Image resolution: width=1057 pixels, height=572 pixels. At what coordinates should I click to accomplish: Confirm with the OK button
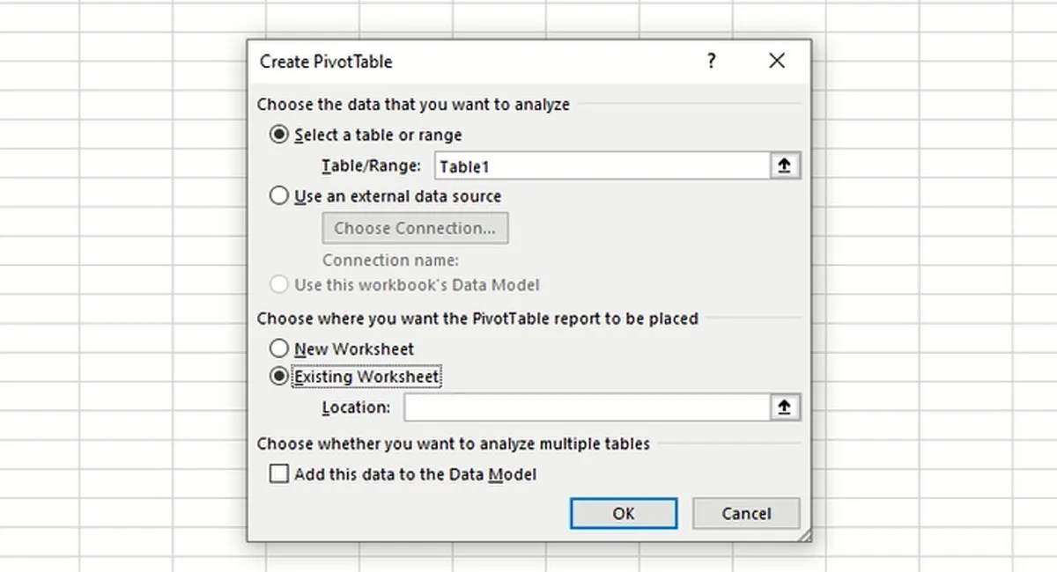click(624, 513)
